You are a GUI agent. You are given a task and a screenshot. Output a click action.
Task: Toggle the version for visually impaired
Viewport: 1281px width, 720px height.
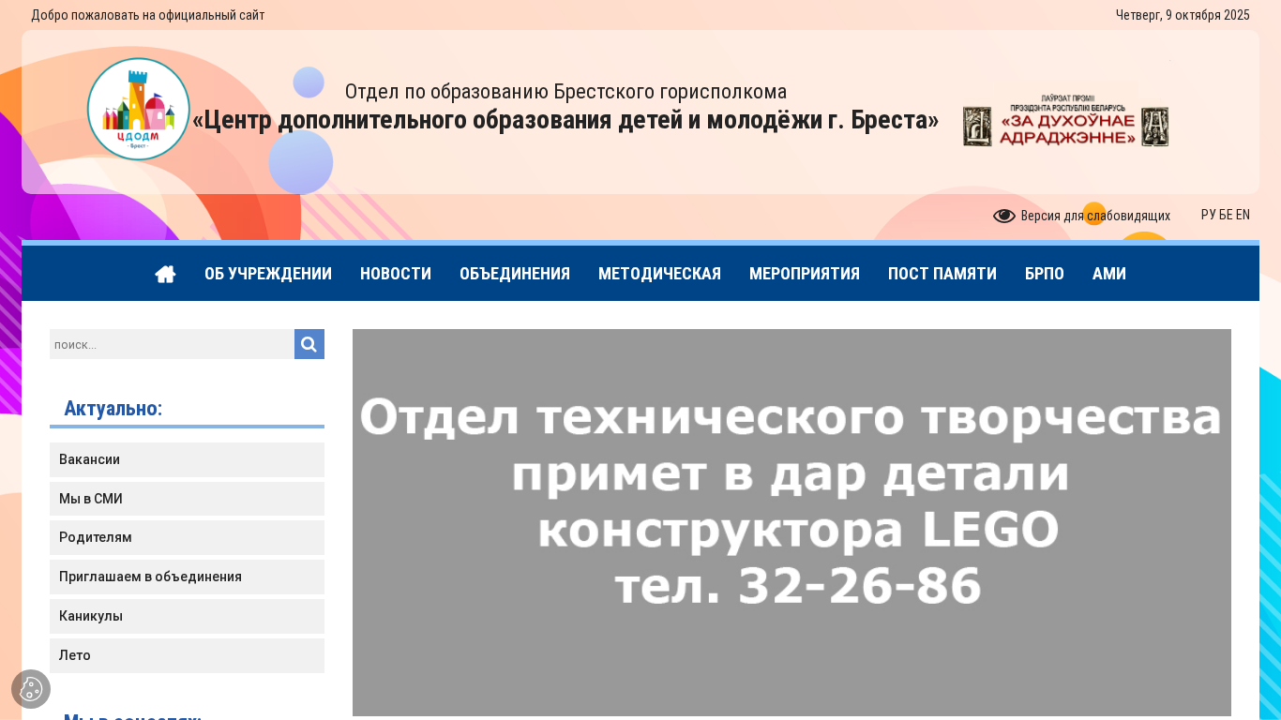1081,216
